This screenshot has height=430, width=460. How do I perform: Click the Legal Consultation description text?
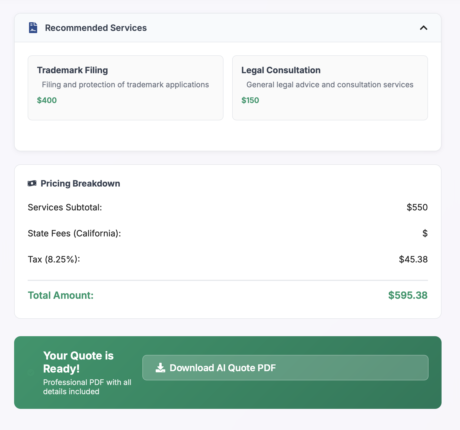[330, 85]
